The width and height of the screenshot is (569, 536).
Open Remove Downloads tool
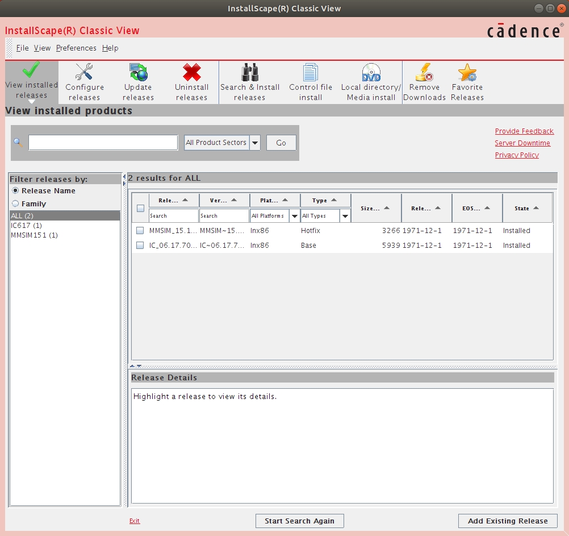(x=424, y=82)
